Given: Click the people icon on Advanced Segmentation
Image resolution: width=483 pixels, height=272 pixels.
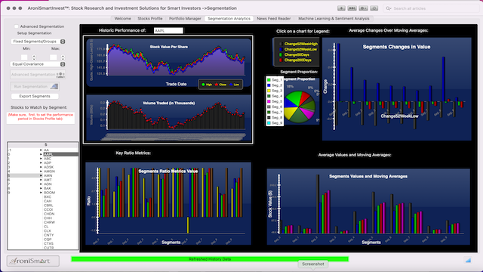Looking at the screenshot, I should tap(60, 75).
